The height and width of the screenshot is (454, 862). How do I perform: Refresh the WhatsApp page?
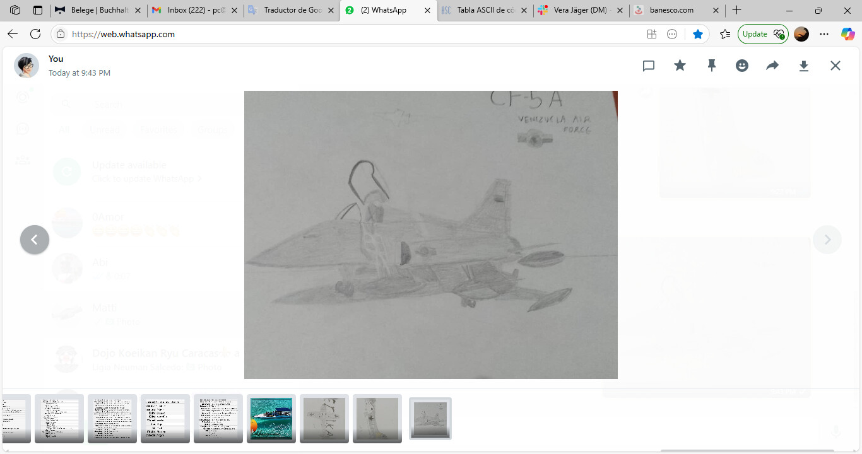[x=35, y=34]
